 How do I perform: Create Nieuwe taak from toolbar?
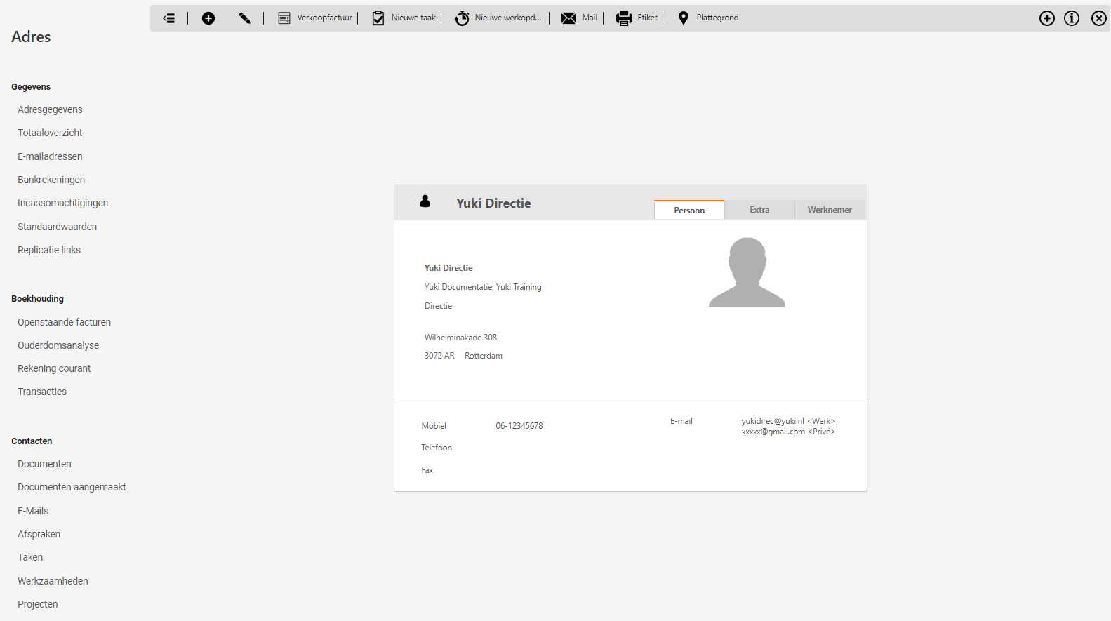(x=413, y=18)
